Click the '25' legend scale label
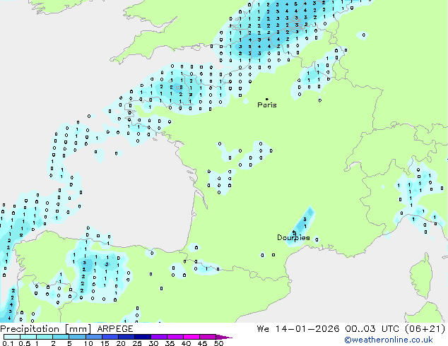Viewport: 448px width, 346px height. tap(137, 343)
